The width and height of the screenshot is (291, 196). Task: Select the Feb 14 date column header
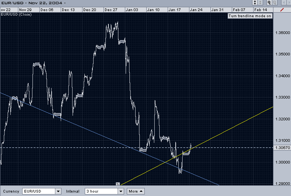(263, 10)
